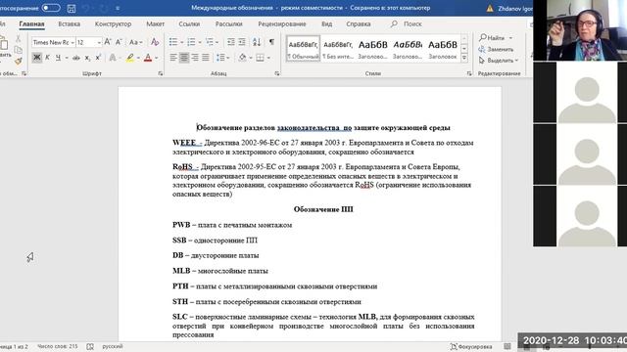Activate the Format Painter brush
627x352 pixels.
(x=18, y=61)
